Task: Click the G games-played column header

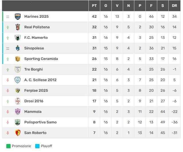Action: pyautogui.click(x=106, y=6)
